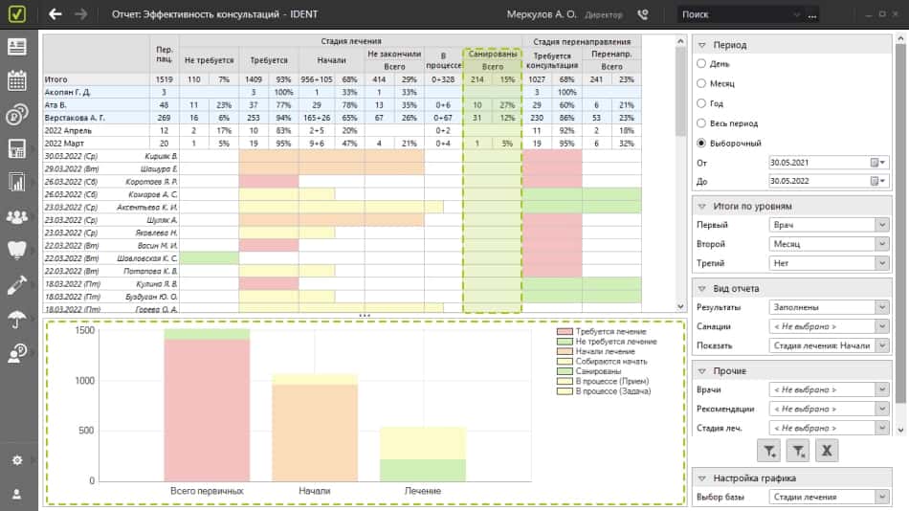Go back using the left arrow
909x511 pixels.
click(55, 14)
